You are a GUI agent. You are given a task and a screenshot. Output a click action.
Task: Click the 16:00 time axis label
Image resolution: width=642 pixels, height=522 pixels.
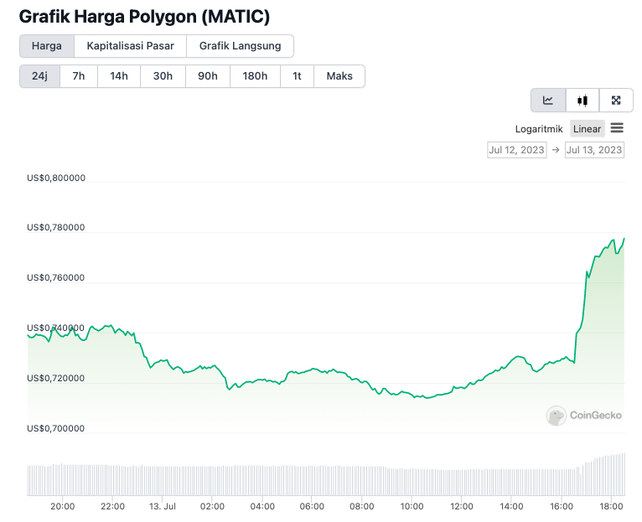pos(562,506)
